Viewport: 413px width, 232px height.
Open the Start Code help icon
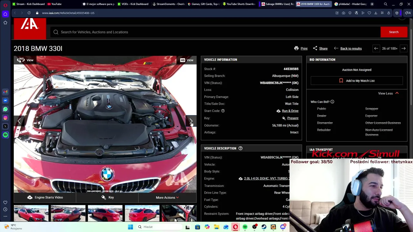tap(223, 111)
